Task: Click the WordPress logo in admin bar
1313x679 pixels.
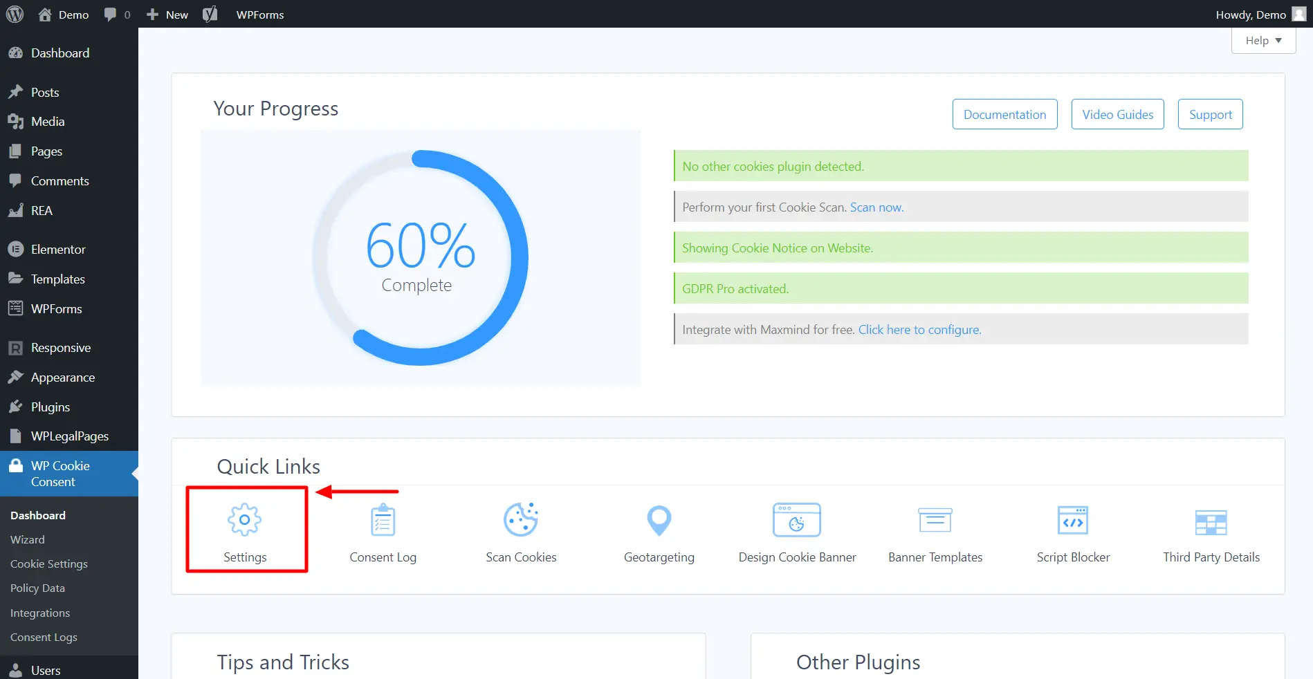Action: [15, 14]
